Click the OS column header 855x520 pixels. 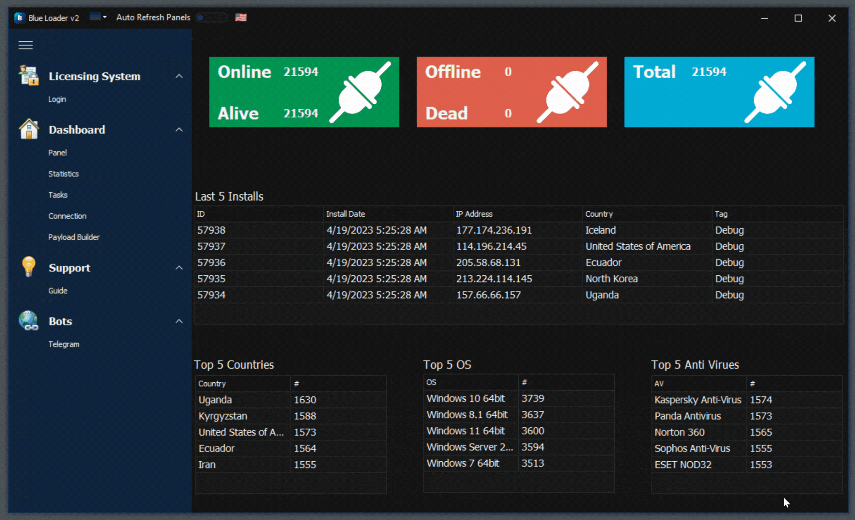click(x=471, y=382)
